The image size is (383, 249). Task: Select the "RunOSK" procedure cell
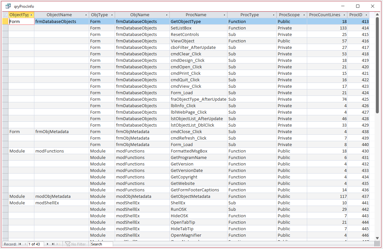pyautogui.click(x=198, y=209)
